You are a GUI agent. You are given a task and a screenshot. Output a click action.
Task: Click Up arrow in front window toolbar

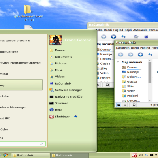coord(140,55)
